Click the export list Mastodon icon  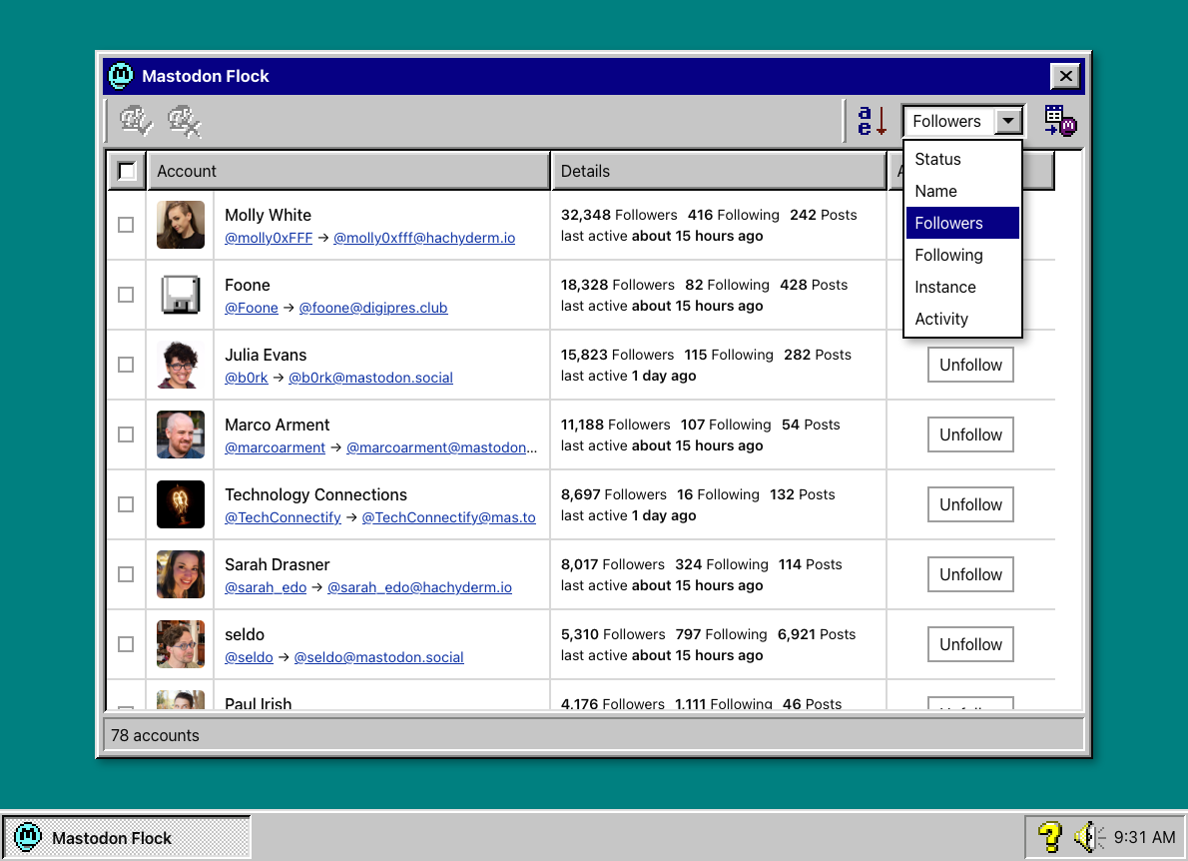coord(1060,121)
